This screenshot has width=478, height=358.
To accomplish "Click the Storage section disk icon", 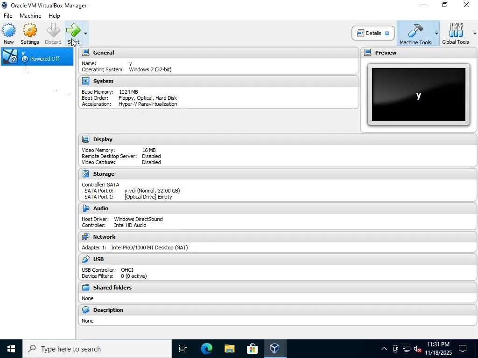I will click(86, 173).
